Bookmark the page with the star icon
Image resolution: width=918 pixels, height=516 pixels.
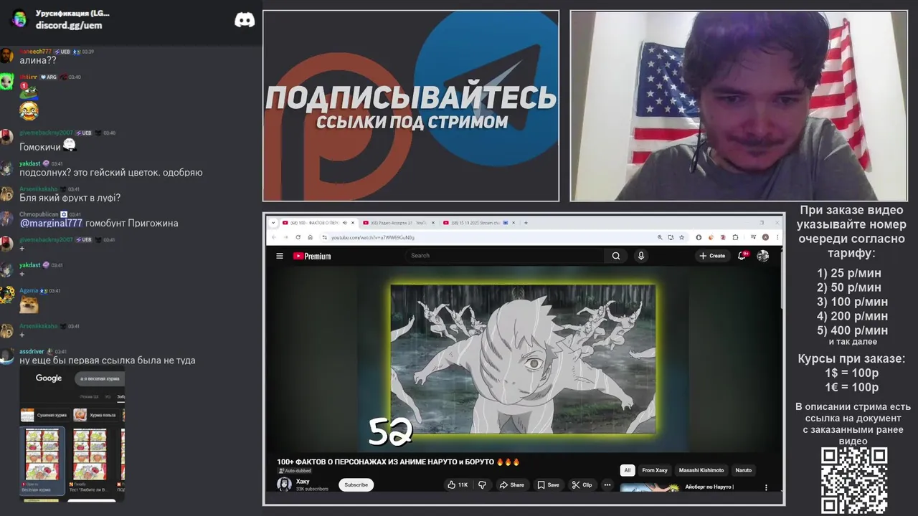tap(682, 237)
